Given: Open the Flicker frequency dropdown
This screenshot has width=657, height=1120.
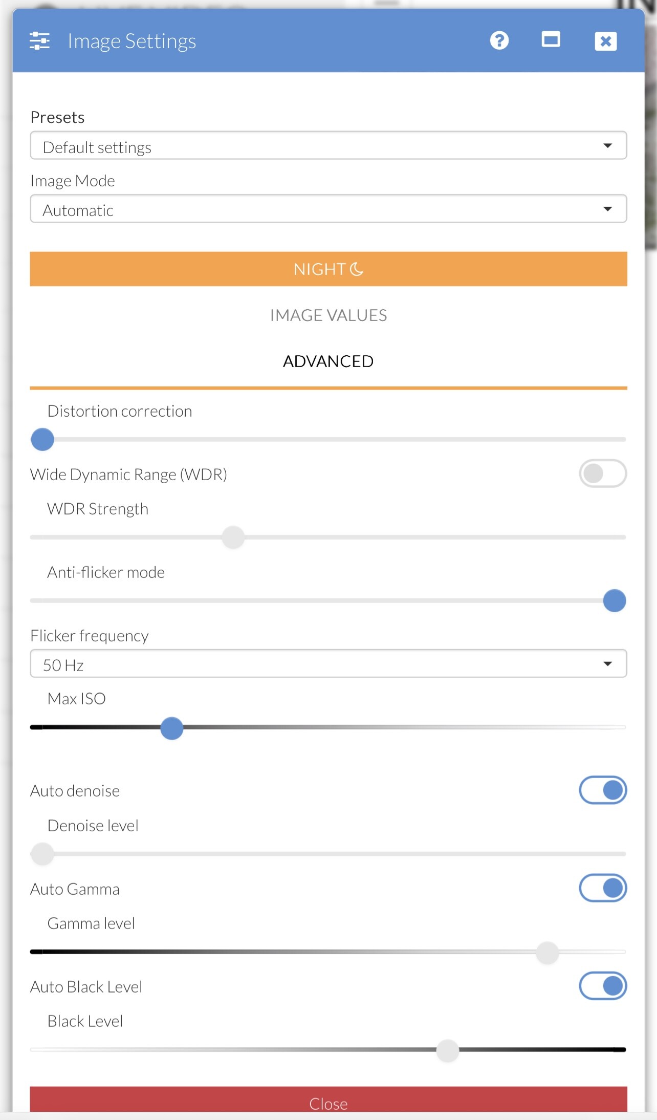Looking at the screenshot, I should [328, 664].
